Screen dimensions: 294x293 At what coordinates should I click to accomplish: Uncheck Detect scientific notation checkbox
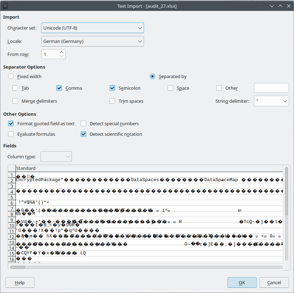coord(83,134)
